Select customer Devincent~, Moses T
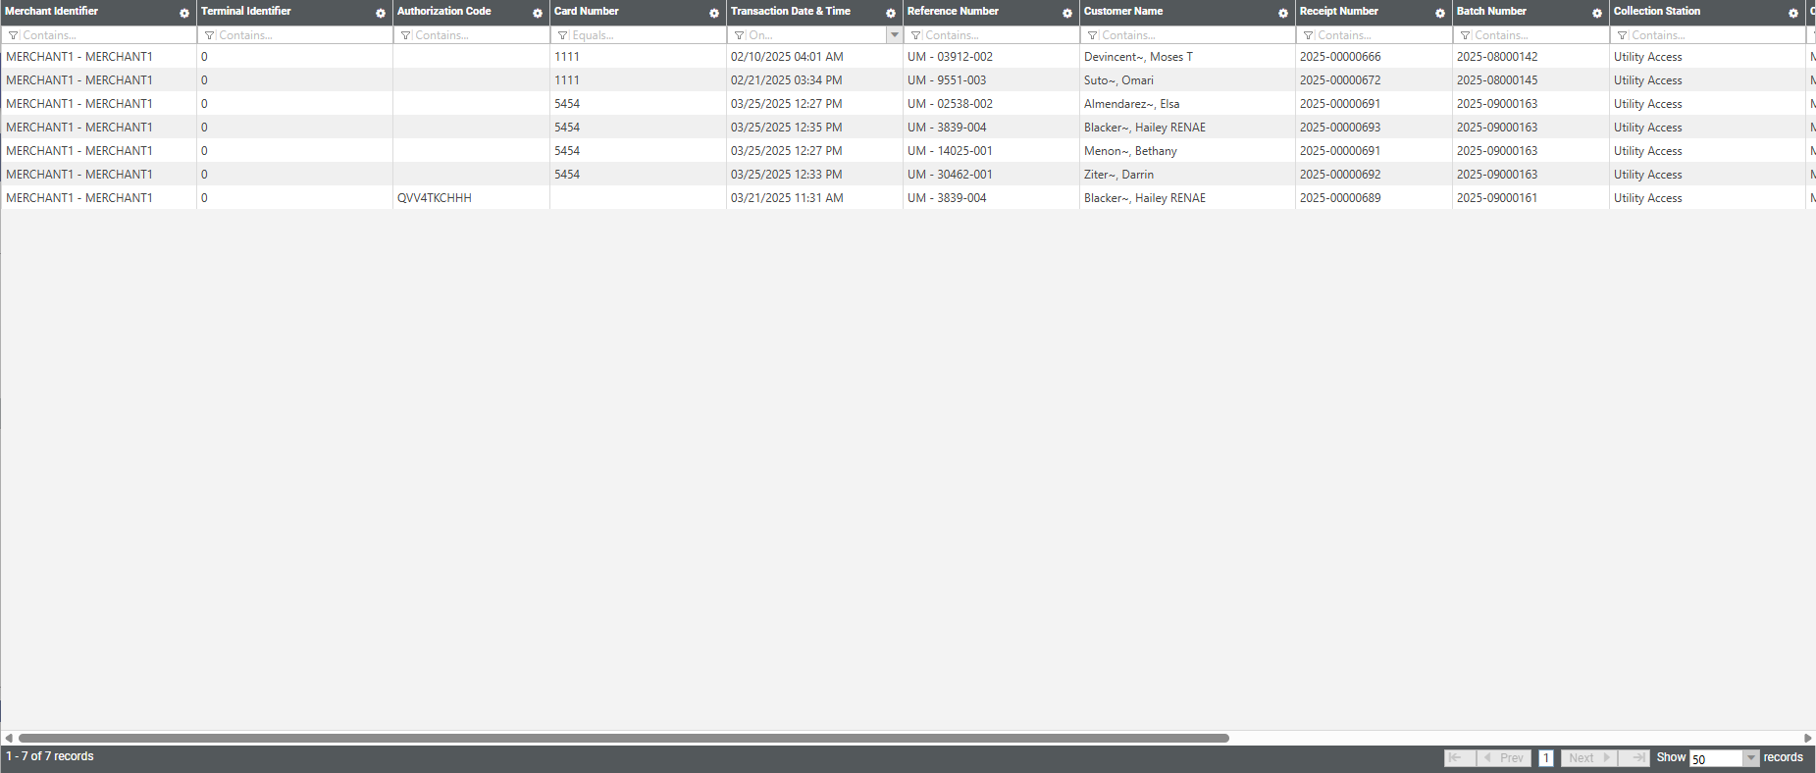The height and width of the screenshot is (773, 1816). (1138, 57)
